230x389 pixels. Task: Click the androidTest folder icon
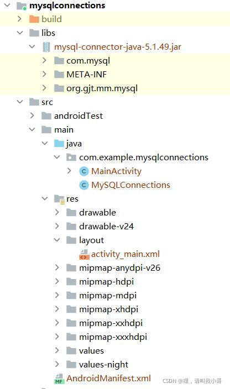click(x=46, y=116)
